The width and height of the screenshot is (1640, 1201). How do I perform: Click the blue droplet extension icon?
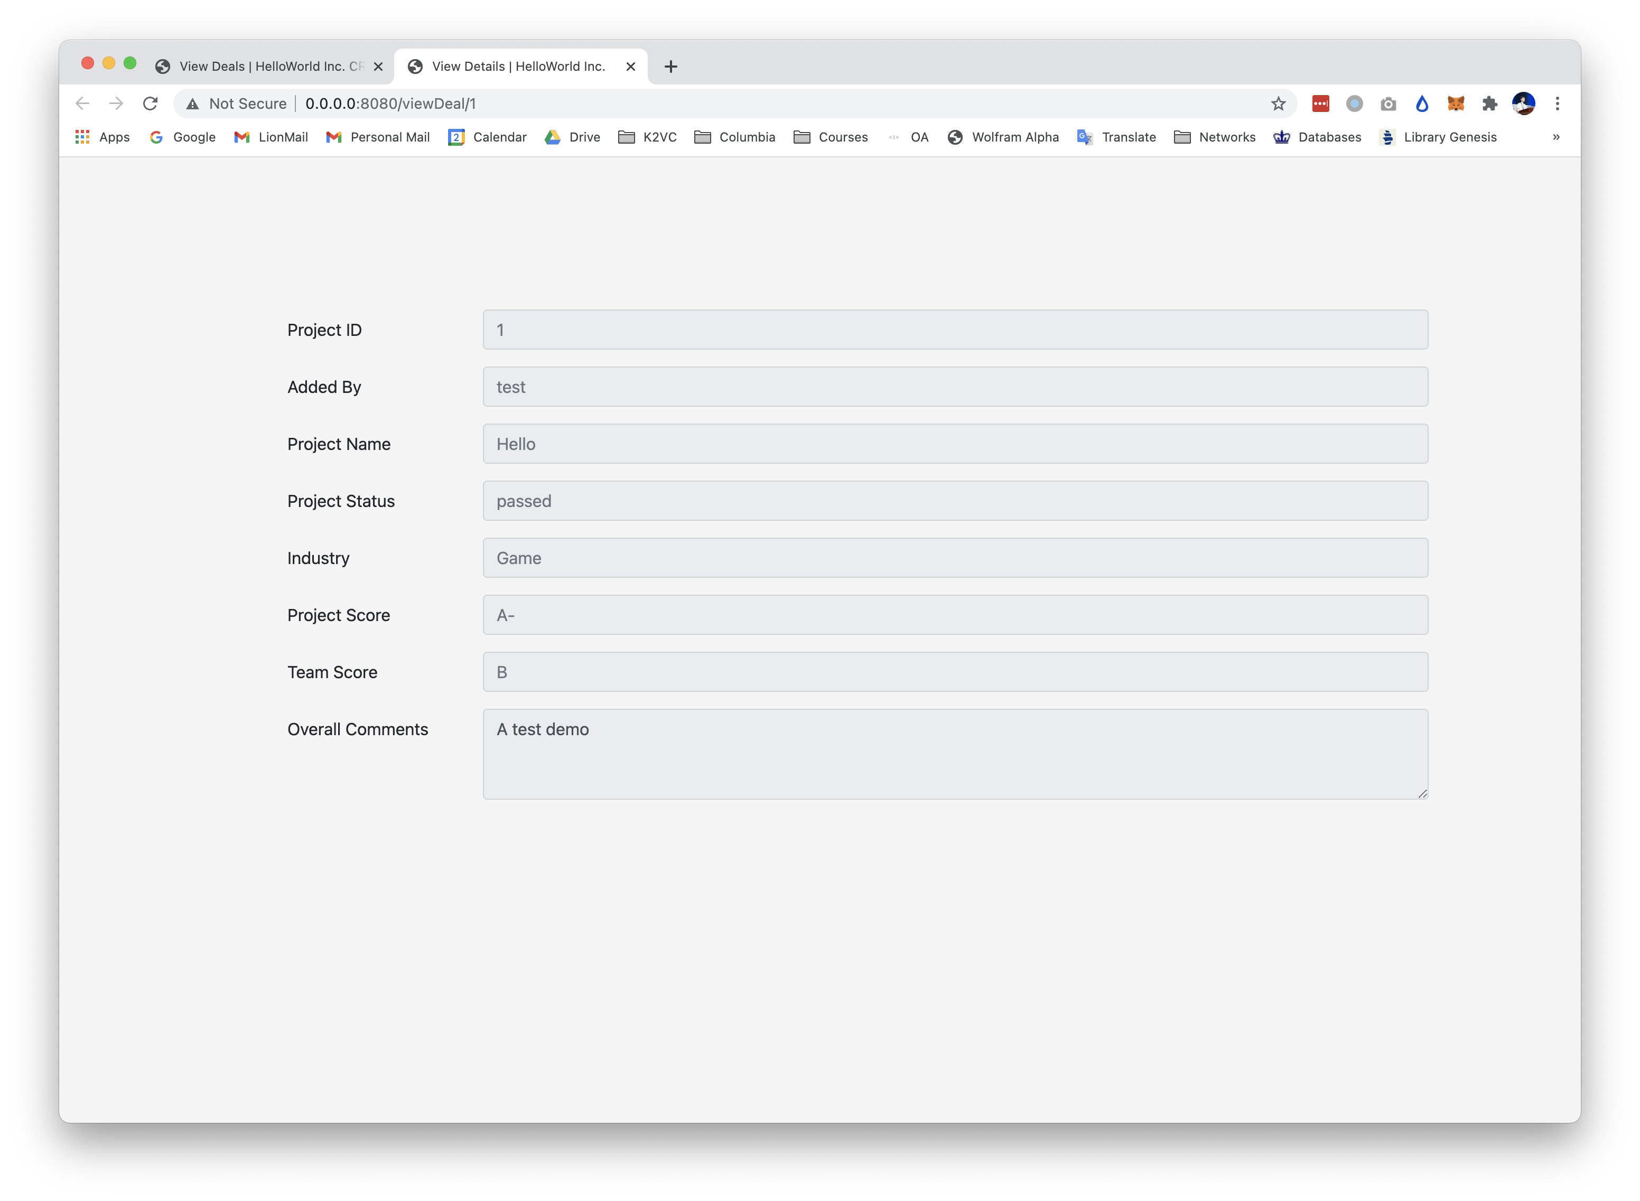[1422, 104]
